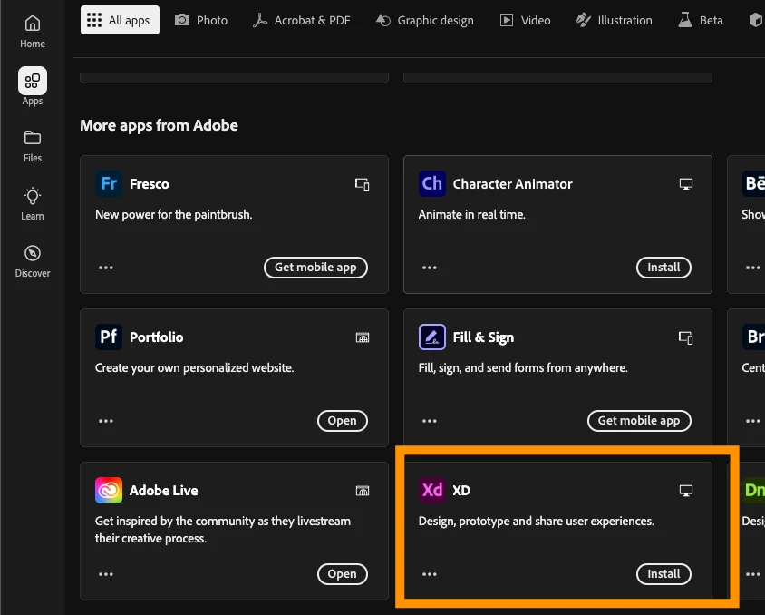Get the Fresco mobile app
765x615 pixels.
click(315, 268)
